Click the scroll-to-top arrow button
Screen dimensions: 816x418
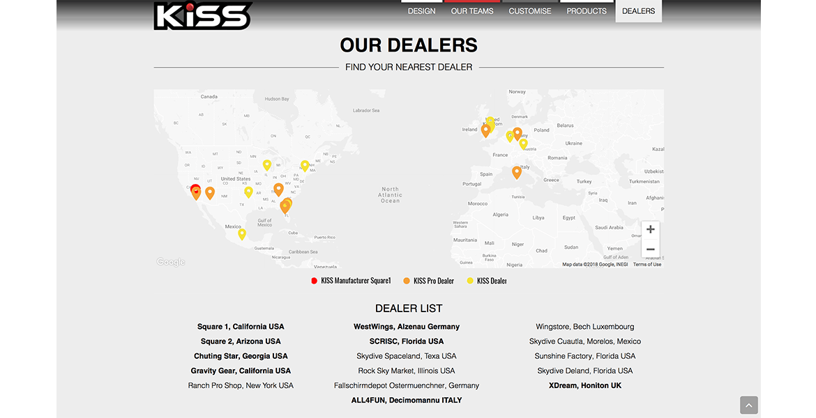tap(749, 405)
